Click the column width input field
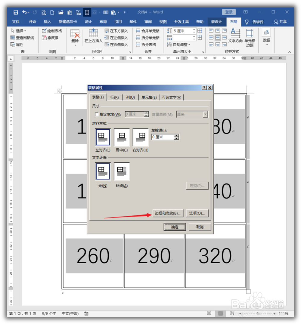This screenshot has width=301, height=324. click(x=183, y=38)
